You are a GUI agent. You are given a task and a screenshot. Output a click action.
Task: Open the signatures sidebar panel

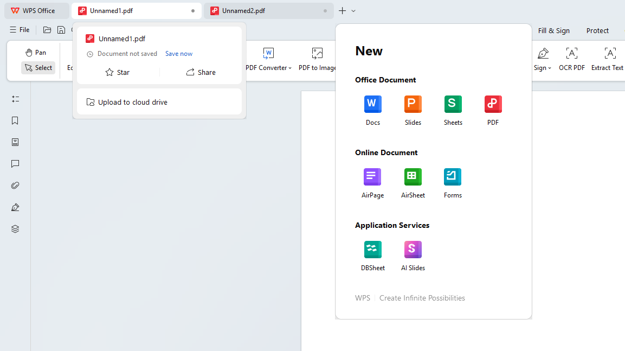pos(15,207)
